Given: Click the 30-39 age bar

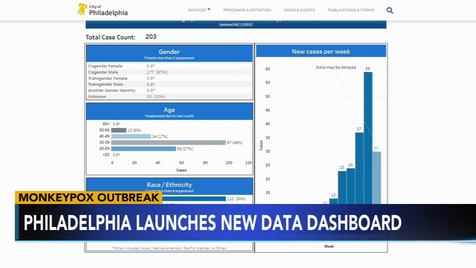Looking at the screenshot, I should (168, 143).
